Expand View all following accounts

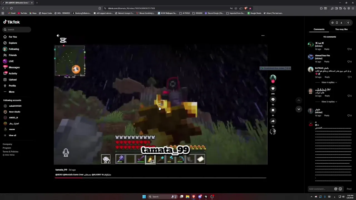[10, 135]
